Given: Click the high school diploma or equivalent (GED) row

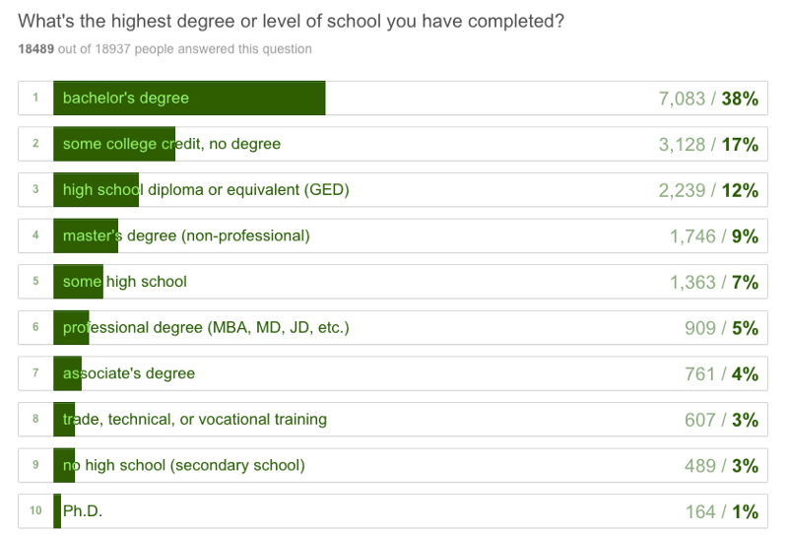Looking at the screenshot, I should 394,190.
